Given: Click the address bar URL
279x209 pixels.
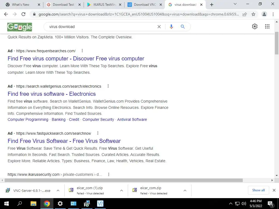Looking at the screenshot, I should 139,14.
